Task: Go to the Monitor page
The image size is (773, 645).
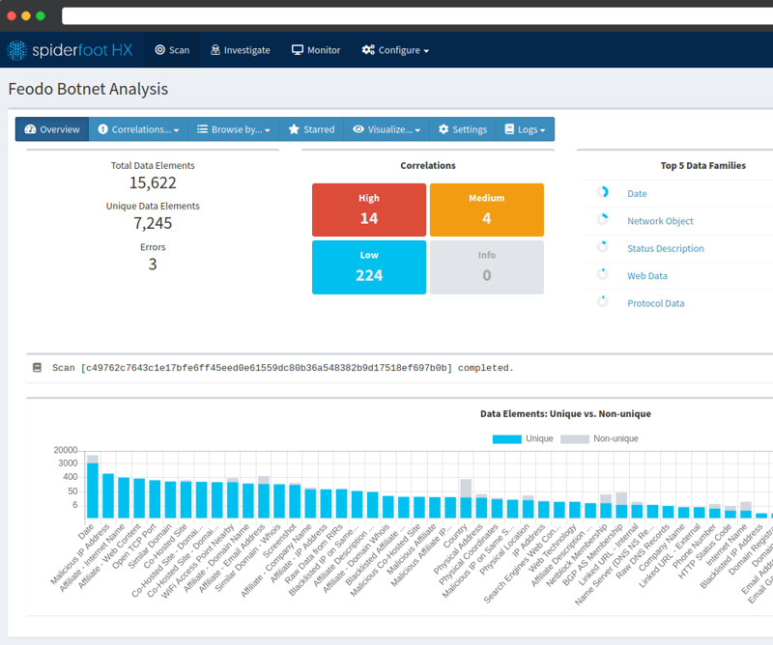Action: click(316, 50)
